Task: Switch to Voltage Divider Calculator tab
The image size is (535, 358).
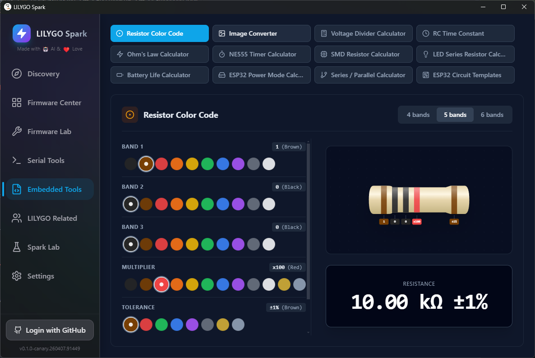Action: coord(363,33)
